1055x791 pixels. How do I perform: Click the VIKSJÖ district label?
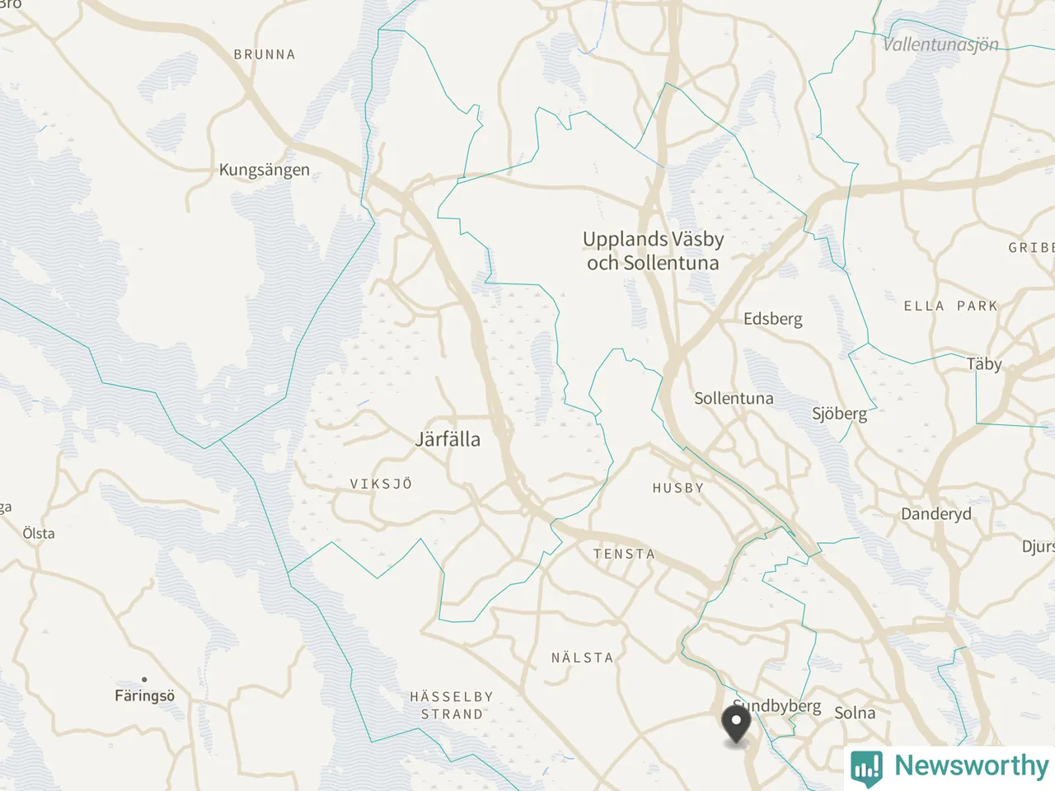pos(381,484)
